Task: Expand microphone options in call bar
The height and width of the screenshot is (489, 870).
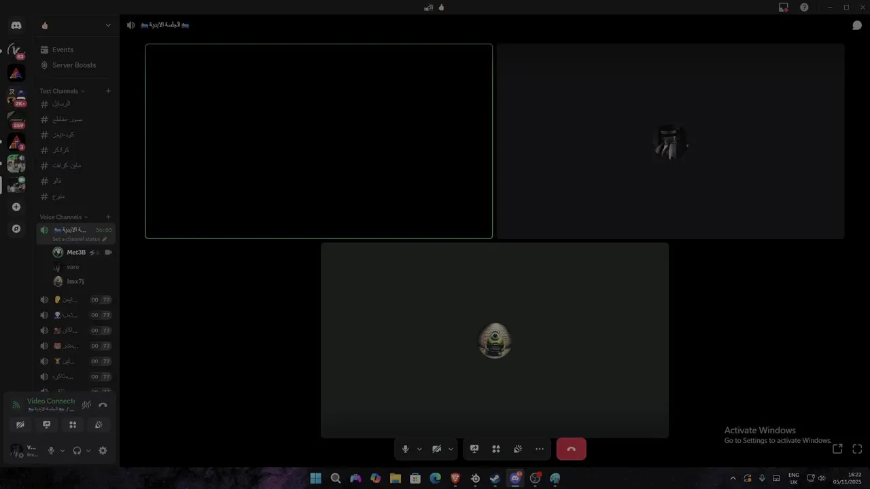Action: coord(419,449)
